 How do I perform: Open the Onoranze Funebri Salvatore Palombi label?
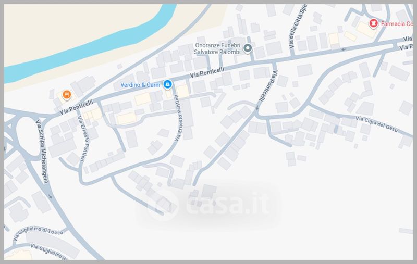[217, 48]
